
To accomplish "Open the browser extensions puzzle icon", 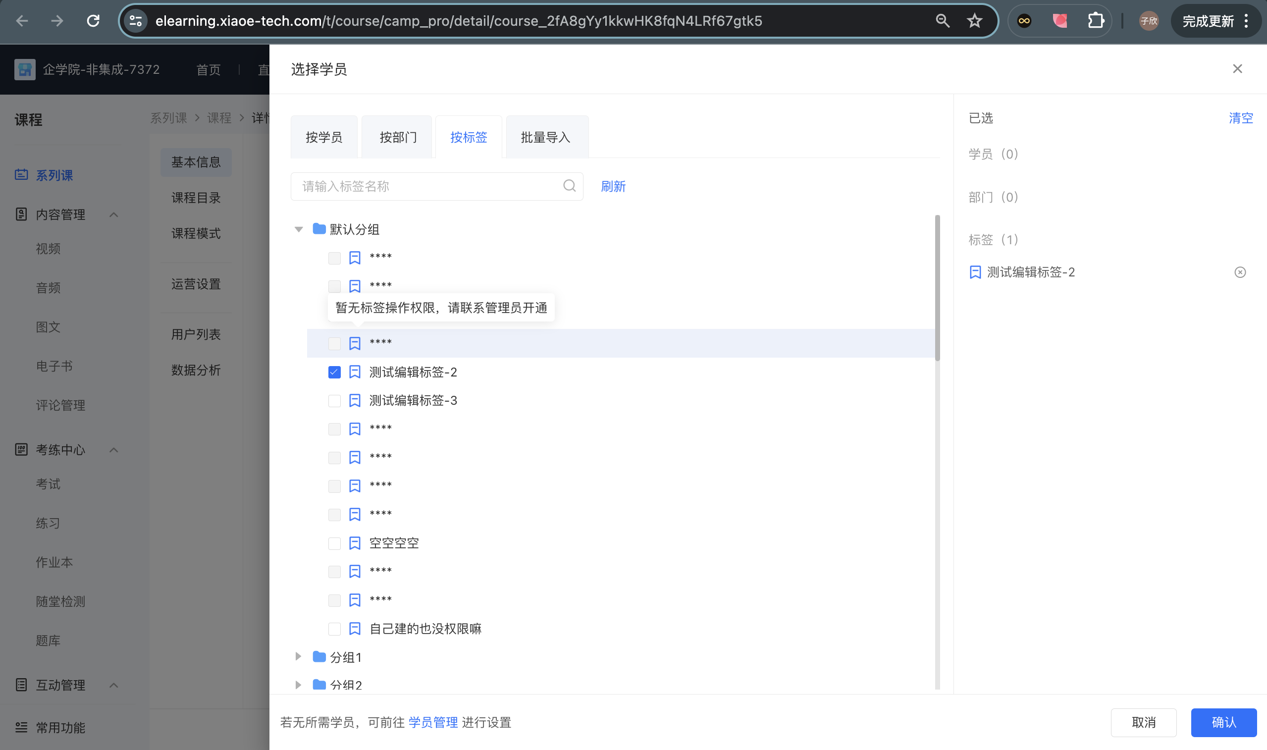I will click(x=1095, y=21).
